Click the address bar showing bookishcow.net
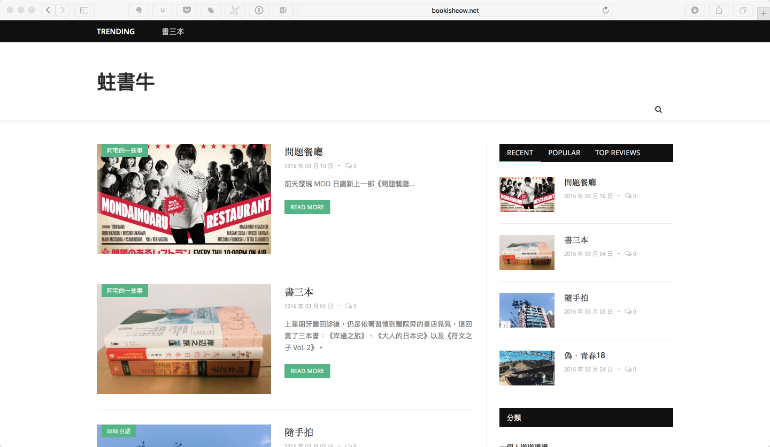 455,10
